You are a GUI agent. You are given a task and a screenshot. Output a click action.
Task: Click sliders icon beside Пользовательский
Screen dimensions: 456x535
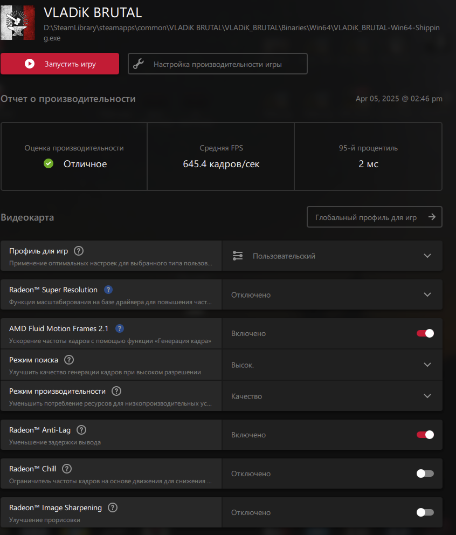click(238, 256)
